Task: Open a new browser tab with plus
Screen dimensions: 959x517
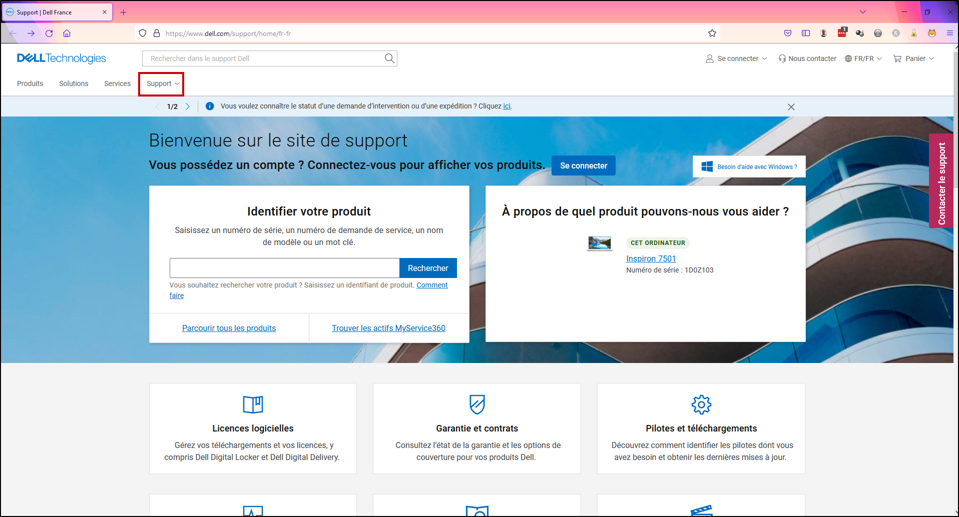Action: point(123,12)
